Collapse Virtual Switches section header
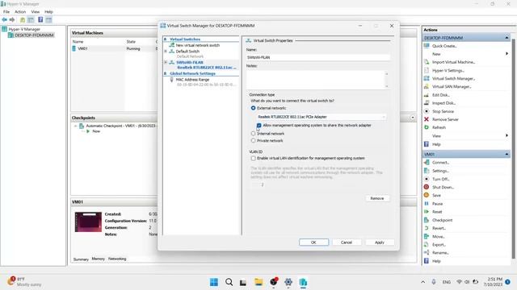This screenshot has height=290, width=517. [x=165, y=39]
